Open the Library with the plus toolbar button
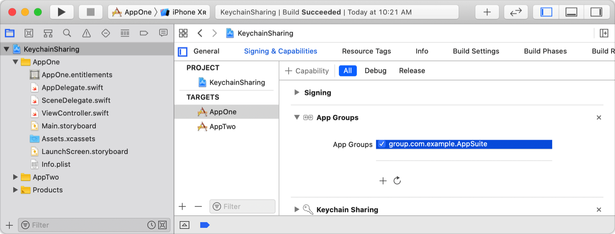Screen dimensions: 615x234 (x=487, y=12)
